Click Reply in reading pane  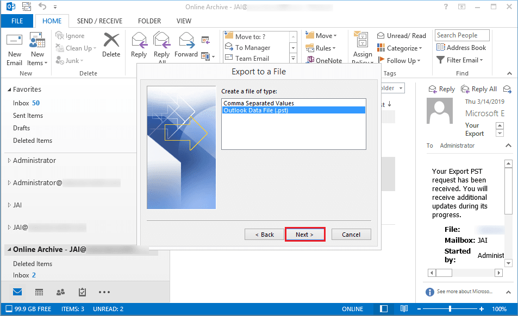[x=442, y=89]
